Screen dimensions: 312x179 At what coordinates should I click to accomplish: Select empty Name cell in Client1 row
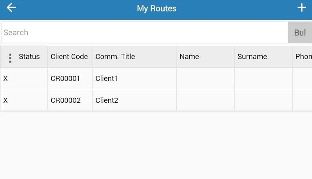tap(205, 78)
